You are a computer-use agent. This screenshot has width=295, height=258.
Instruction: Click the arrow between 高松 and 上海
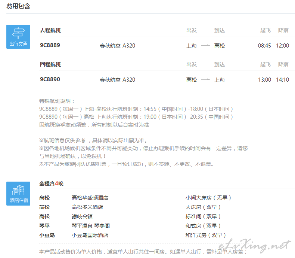pos(205,80)
